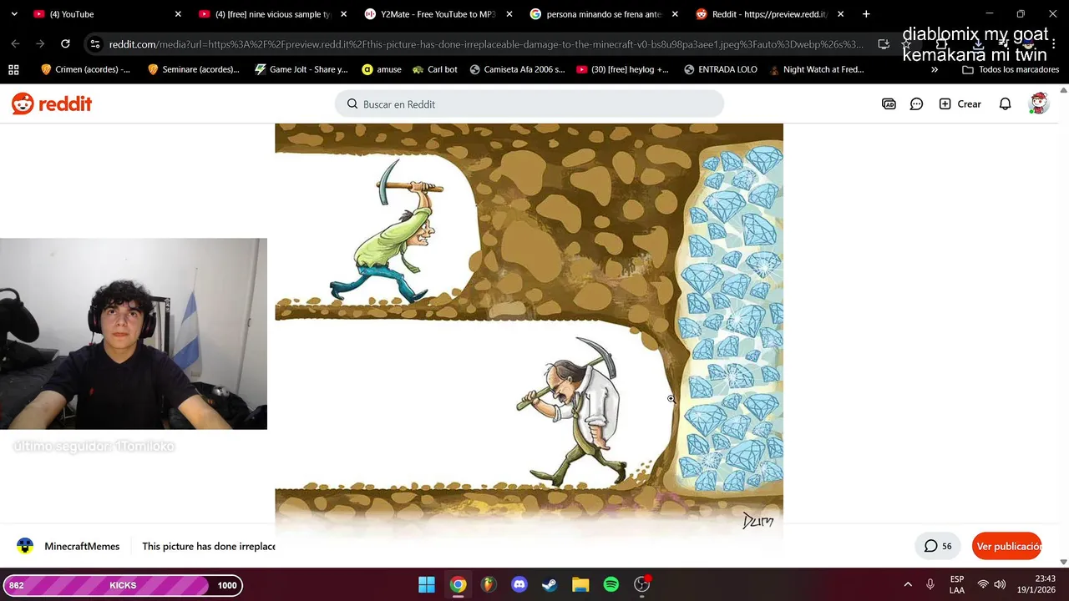Click Ver publicación button
The width and height of the screenshot is (1069, 601).
point(1006,546)
